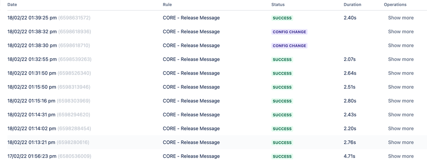Expand Show more for 01:38:32 pm entry
The image size is (427, 162).
(x=400, y=32)
